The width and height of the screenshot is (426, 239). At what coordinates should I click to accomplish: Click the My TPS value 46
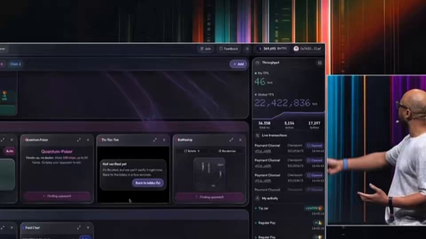260,82
